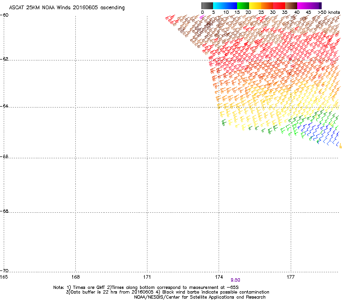Click the '177' longitude axis label
This screenshot has height=300, width=342.
click(x=291, y=277)
